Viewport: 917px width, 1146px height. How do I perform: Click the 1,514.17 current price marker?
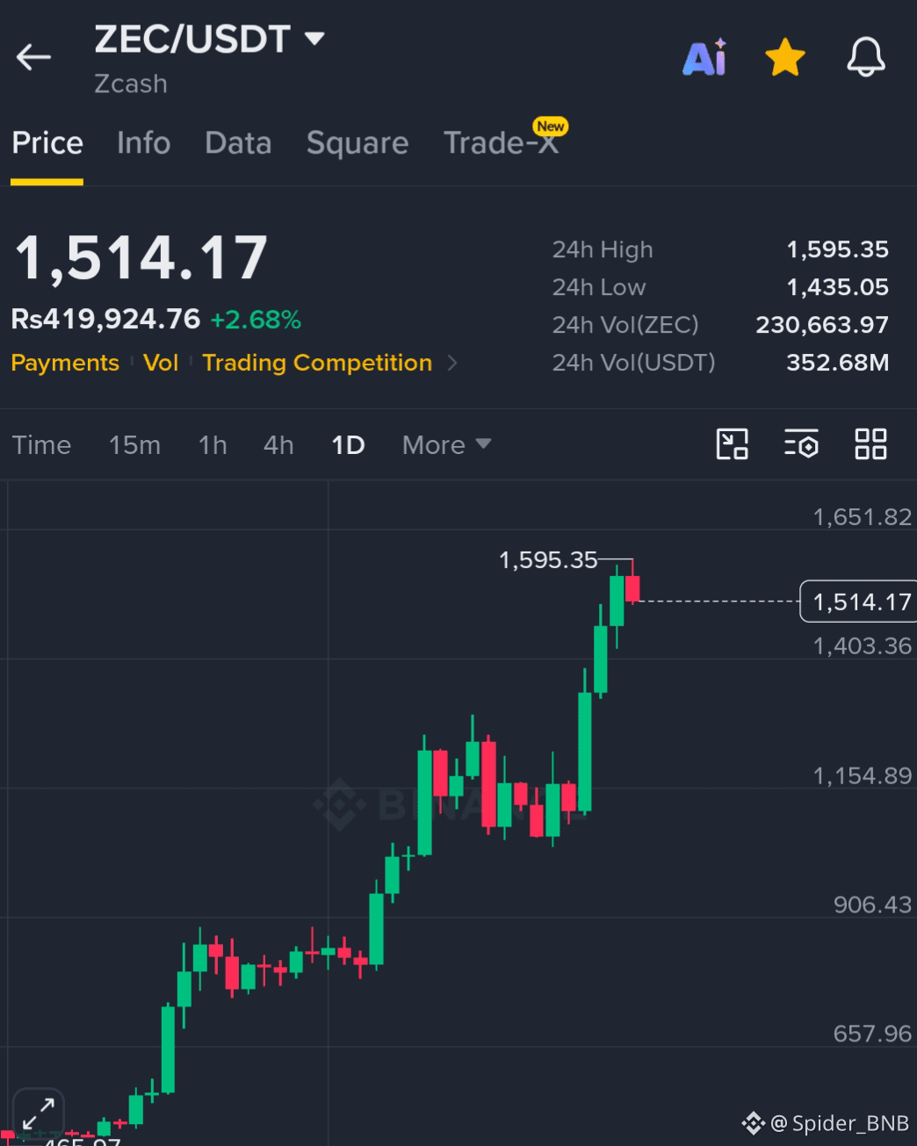tap(859, 602)
